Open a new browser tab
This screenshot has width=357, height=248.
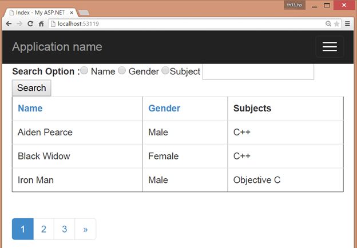tap(83, 13)
